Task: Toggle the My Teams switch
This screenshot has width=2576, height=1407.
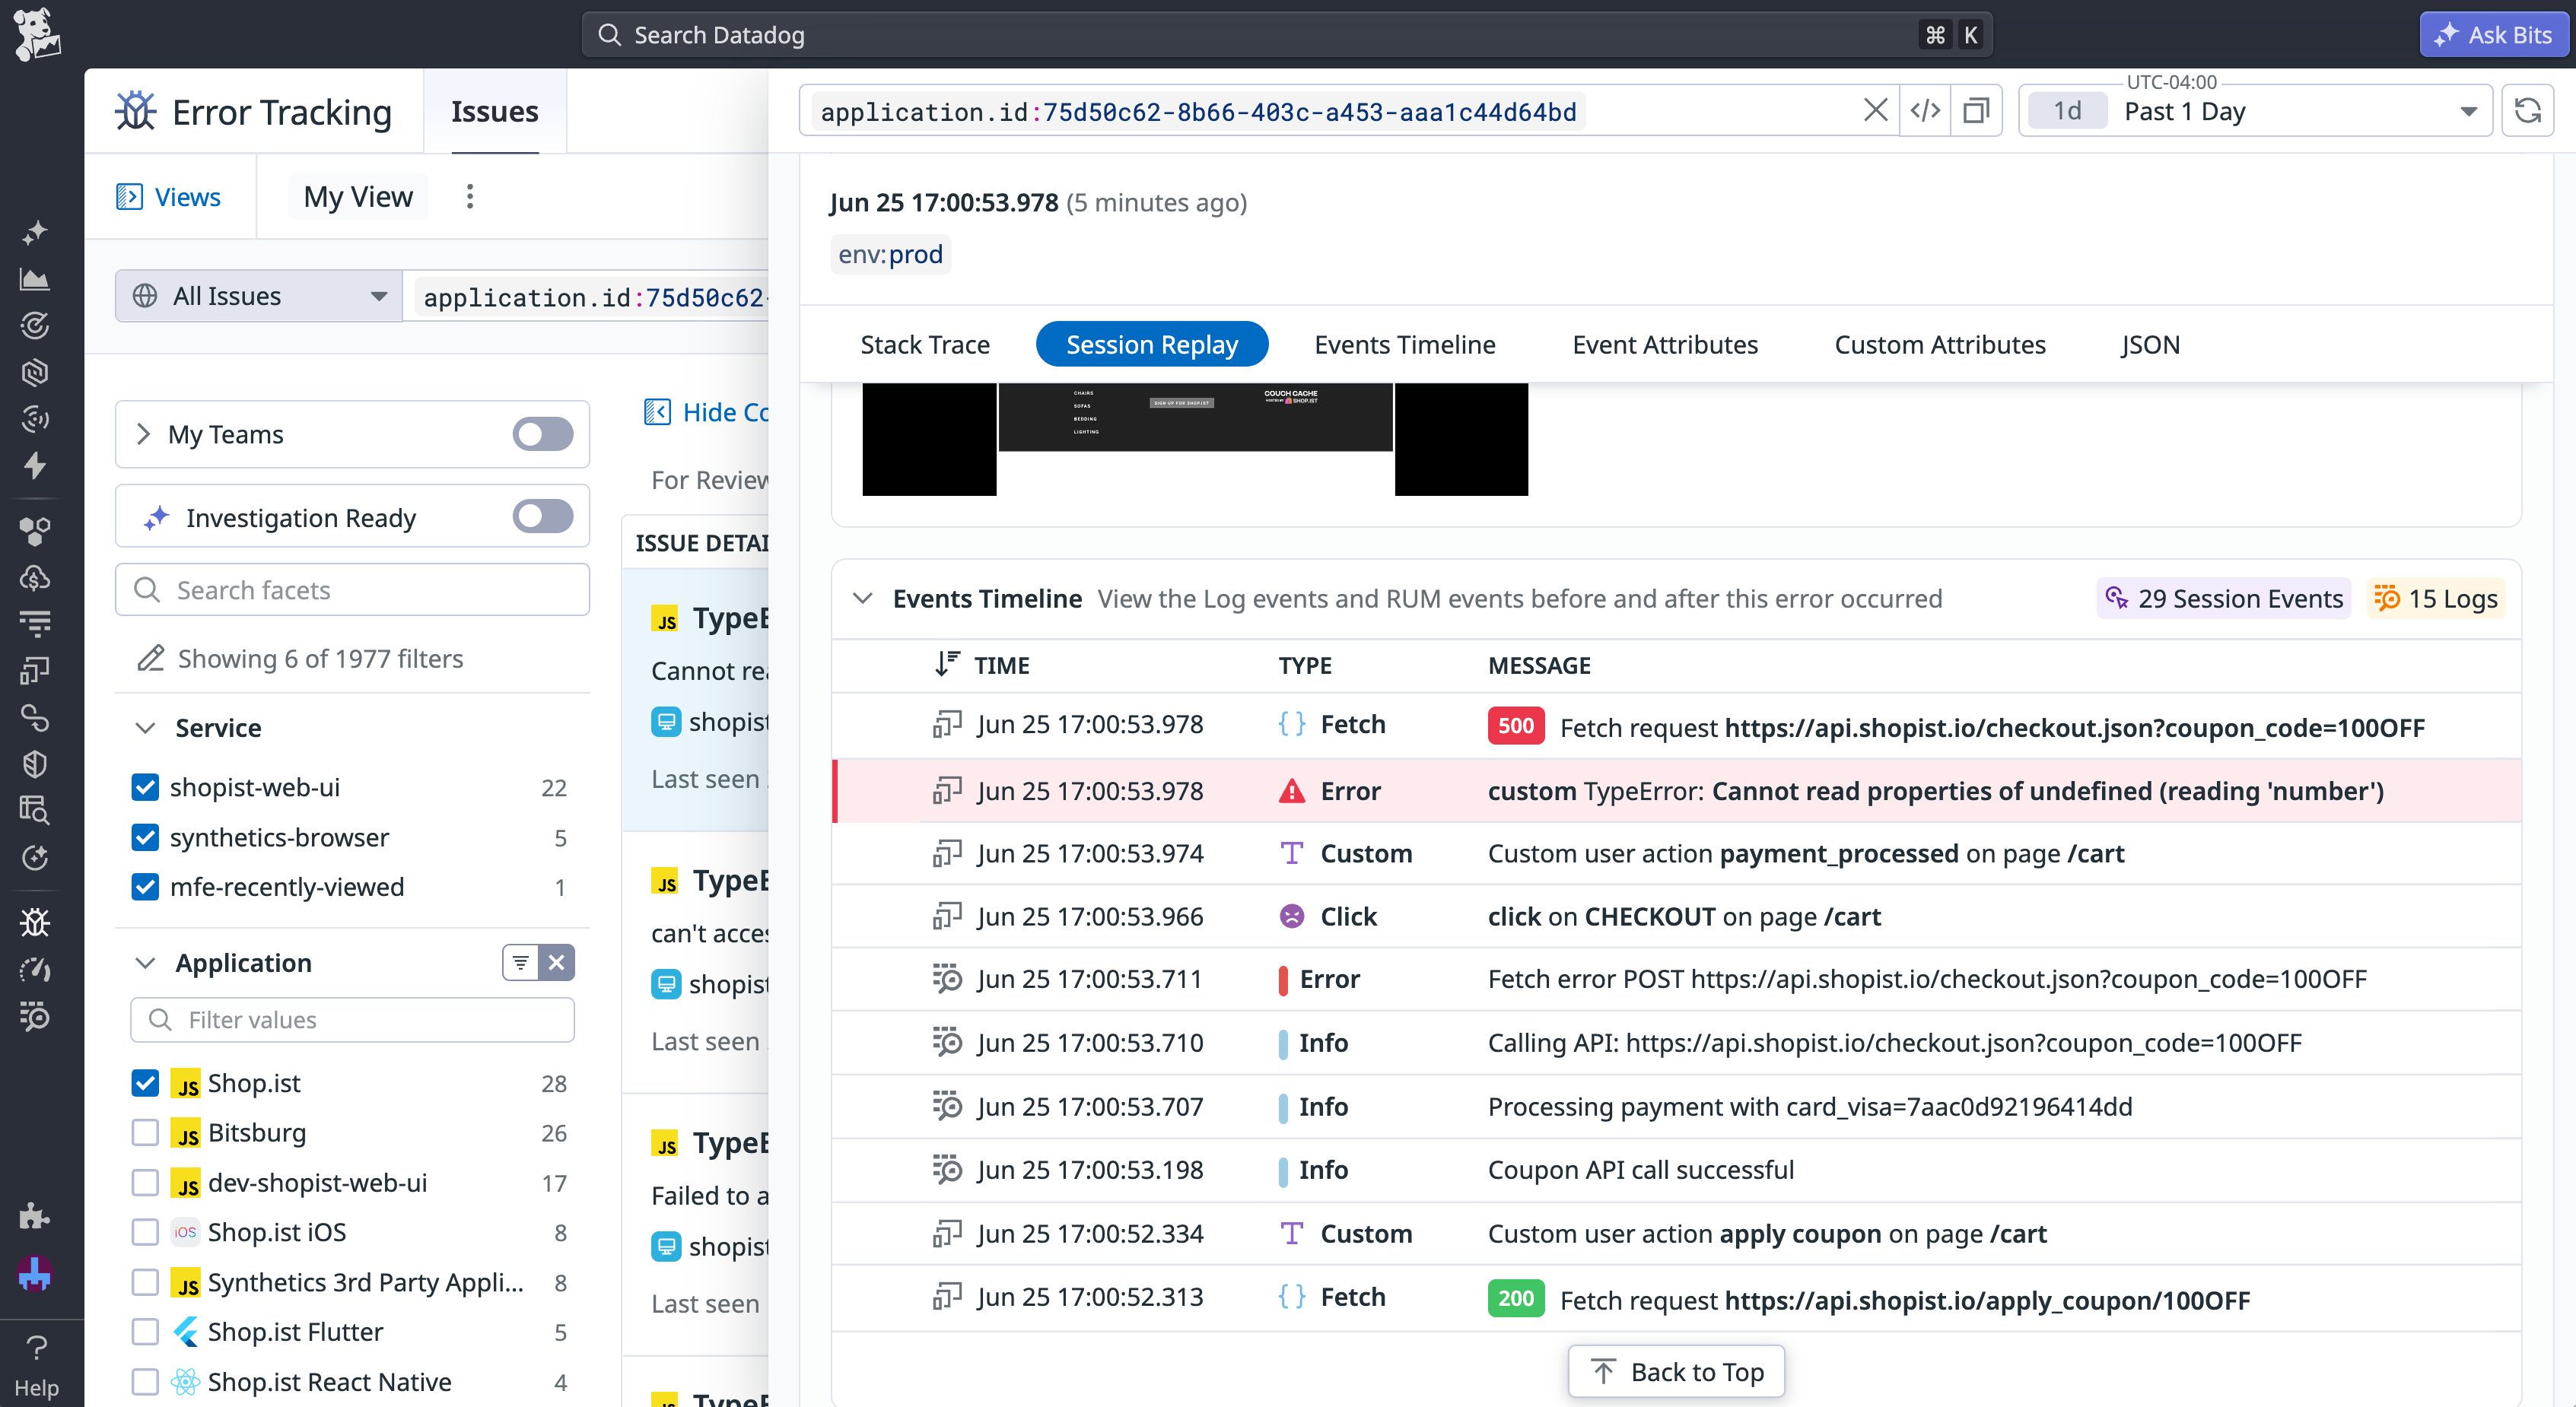Action: (x=543, y=434)
